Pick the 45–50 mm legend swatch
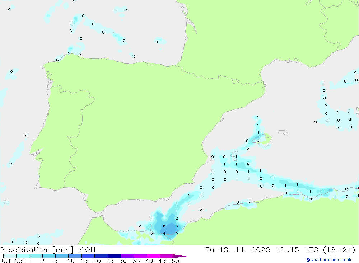Screen dimensions: 359x263 click(x=167, y=256)
